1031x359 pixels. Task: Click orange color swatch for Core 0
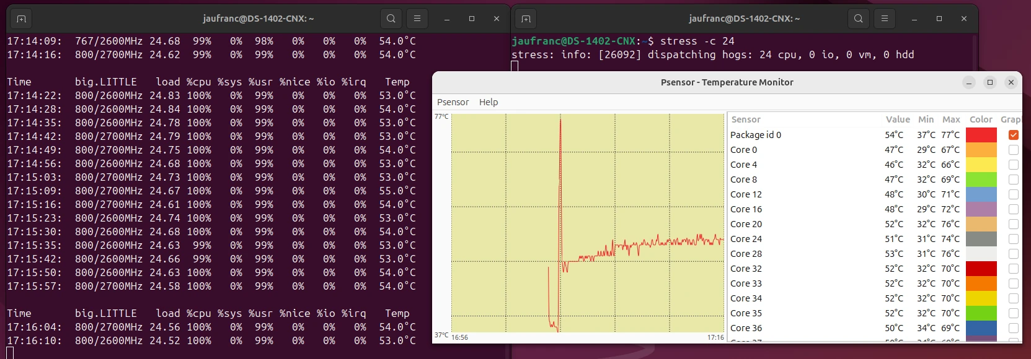pyautogui.click(x=981, y=150)
